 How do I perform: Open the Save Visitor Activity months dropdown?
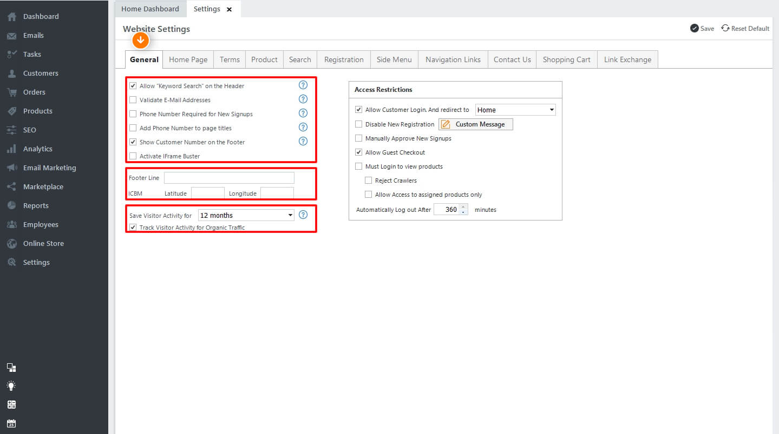pyautogui.click(x=246, y=215)
